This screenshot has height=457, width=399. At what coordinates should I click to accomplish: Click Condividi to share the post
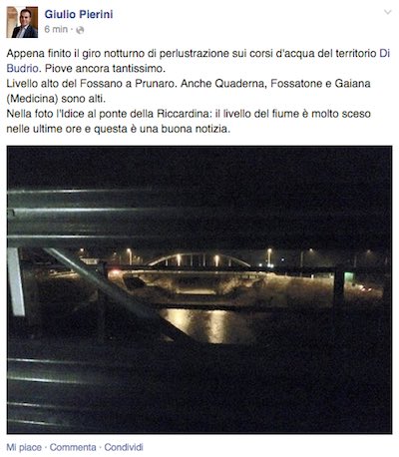click(124, 447)
